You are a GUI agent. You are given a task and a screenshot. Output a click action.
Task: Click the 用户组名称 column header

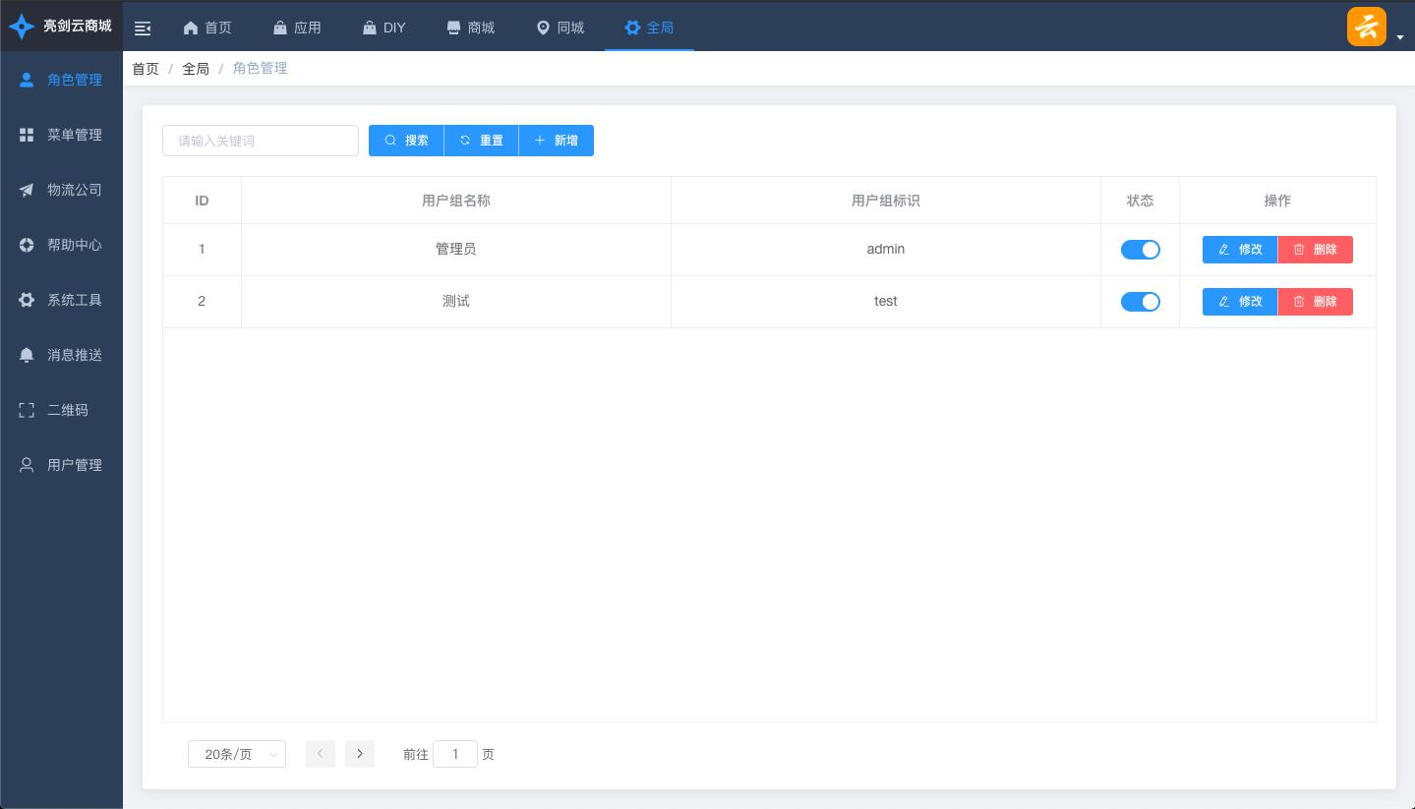[456, 201]
